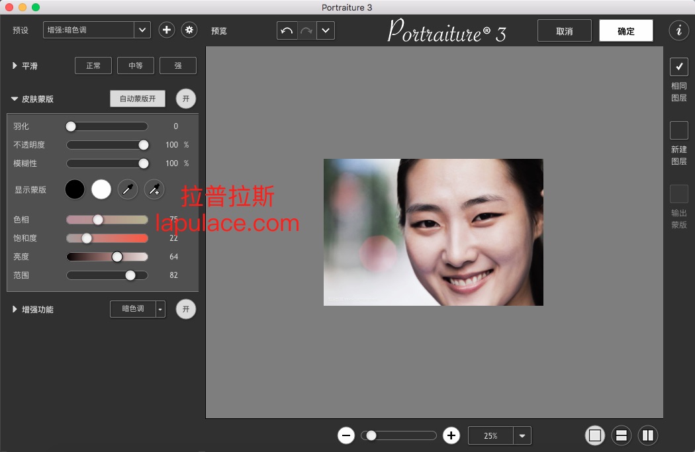Toggle the 相同图层 checkbox
695x452 pixels.
[679, 67]
